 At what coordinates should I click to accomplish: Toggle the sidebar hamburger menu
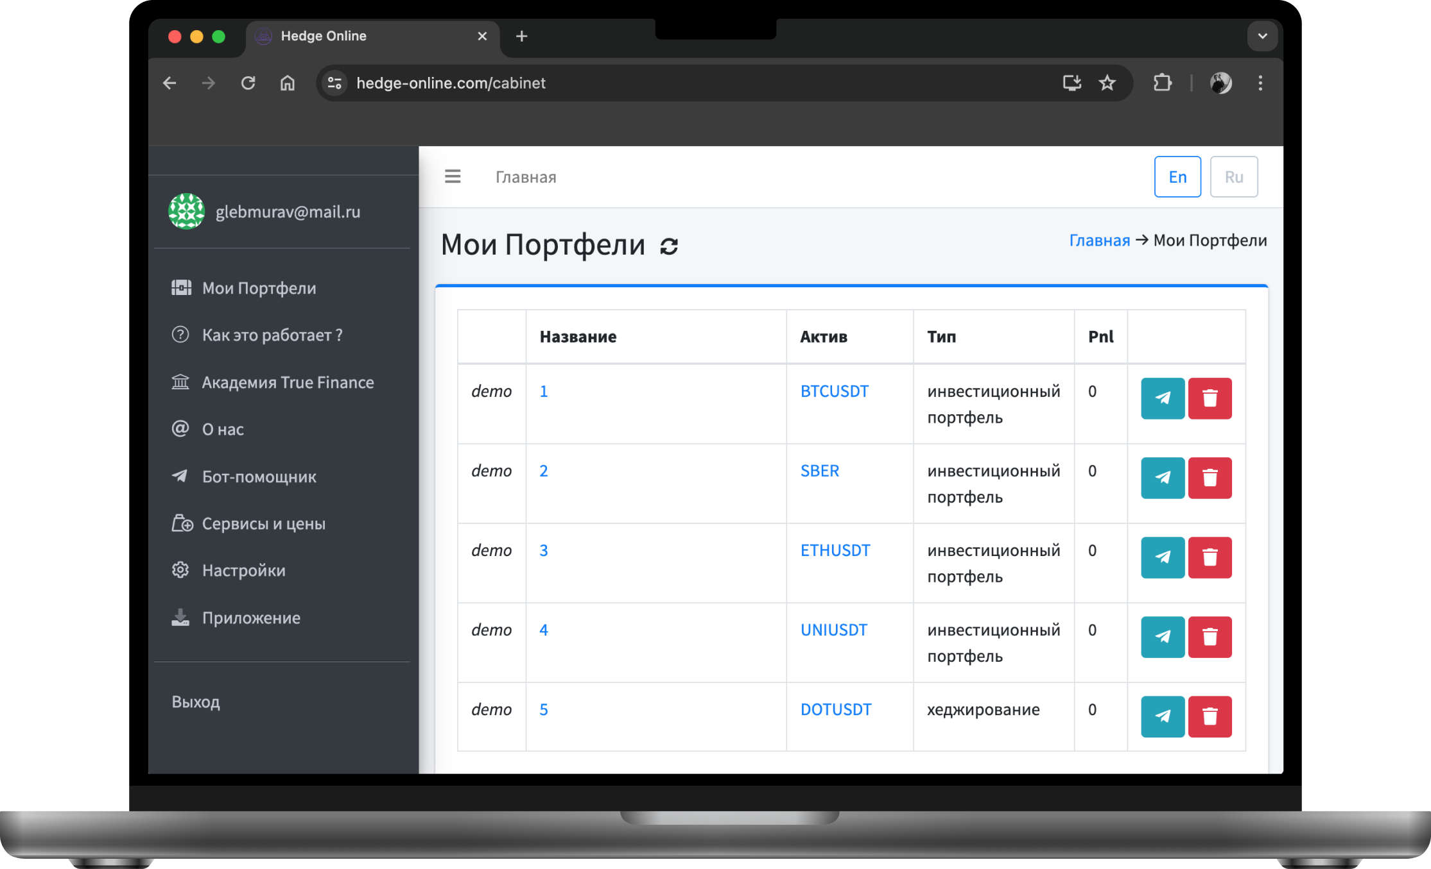(x=453, y=176)
